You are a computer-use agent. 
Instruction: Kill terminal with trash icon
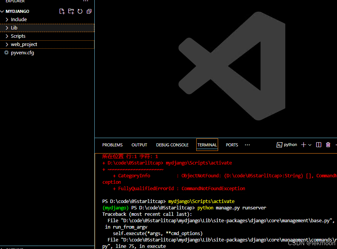point(328,145)
